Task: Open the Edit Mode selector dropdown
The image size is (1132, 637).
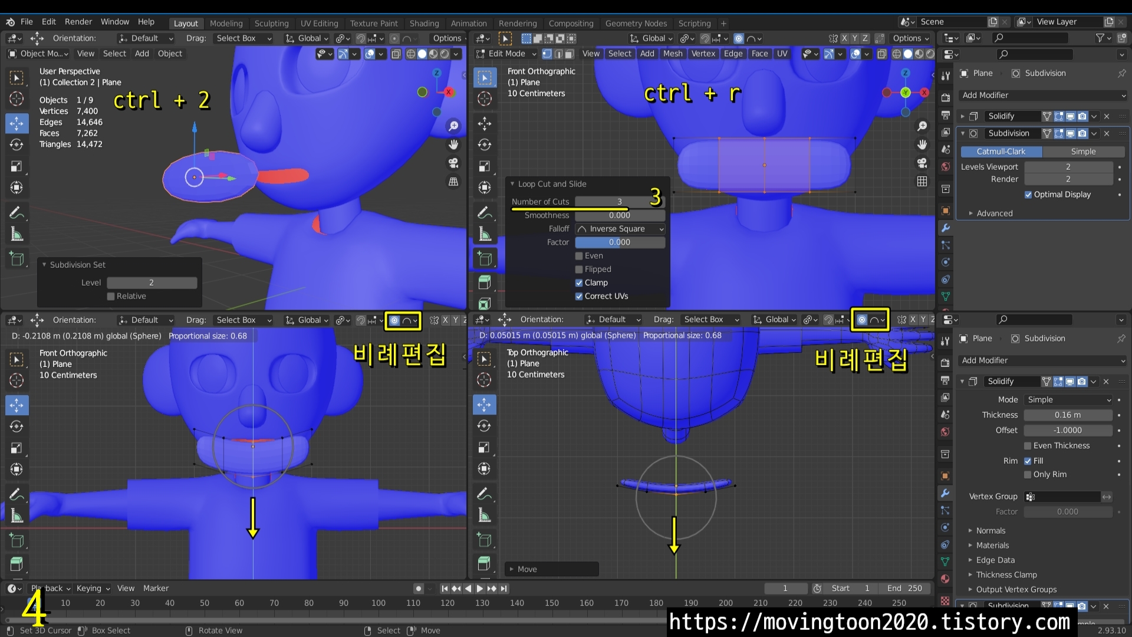Action: pos(506,54)
